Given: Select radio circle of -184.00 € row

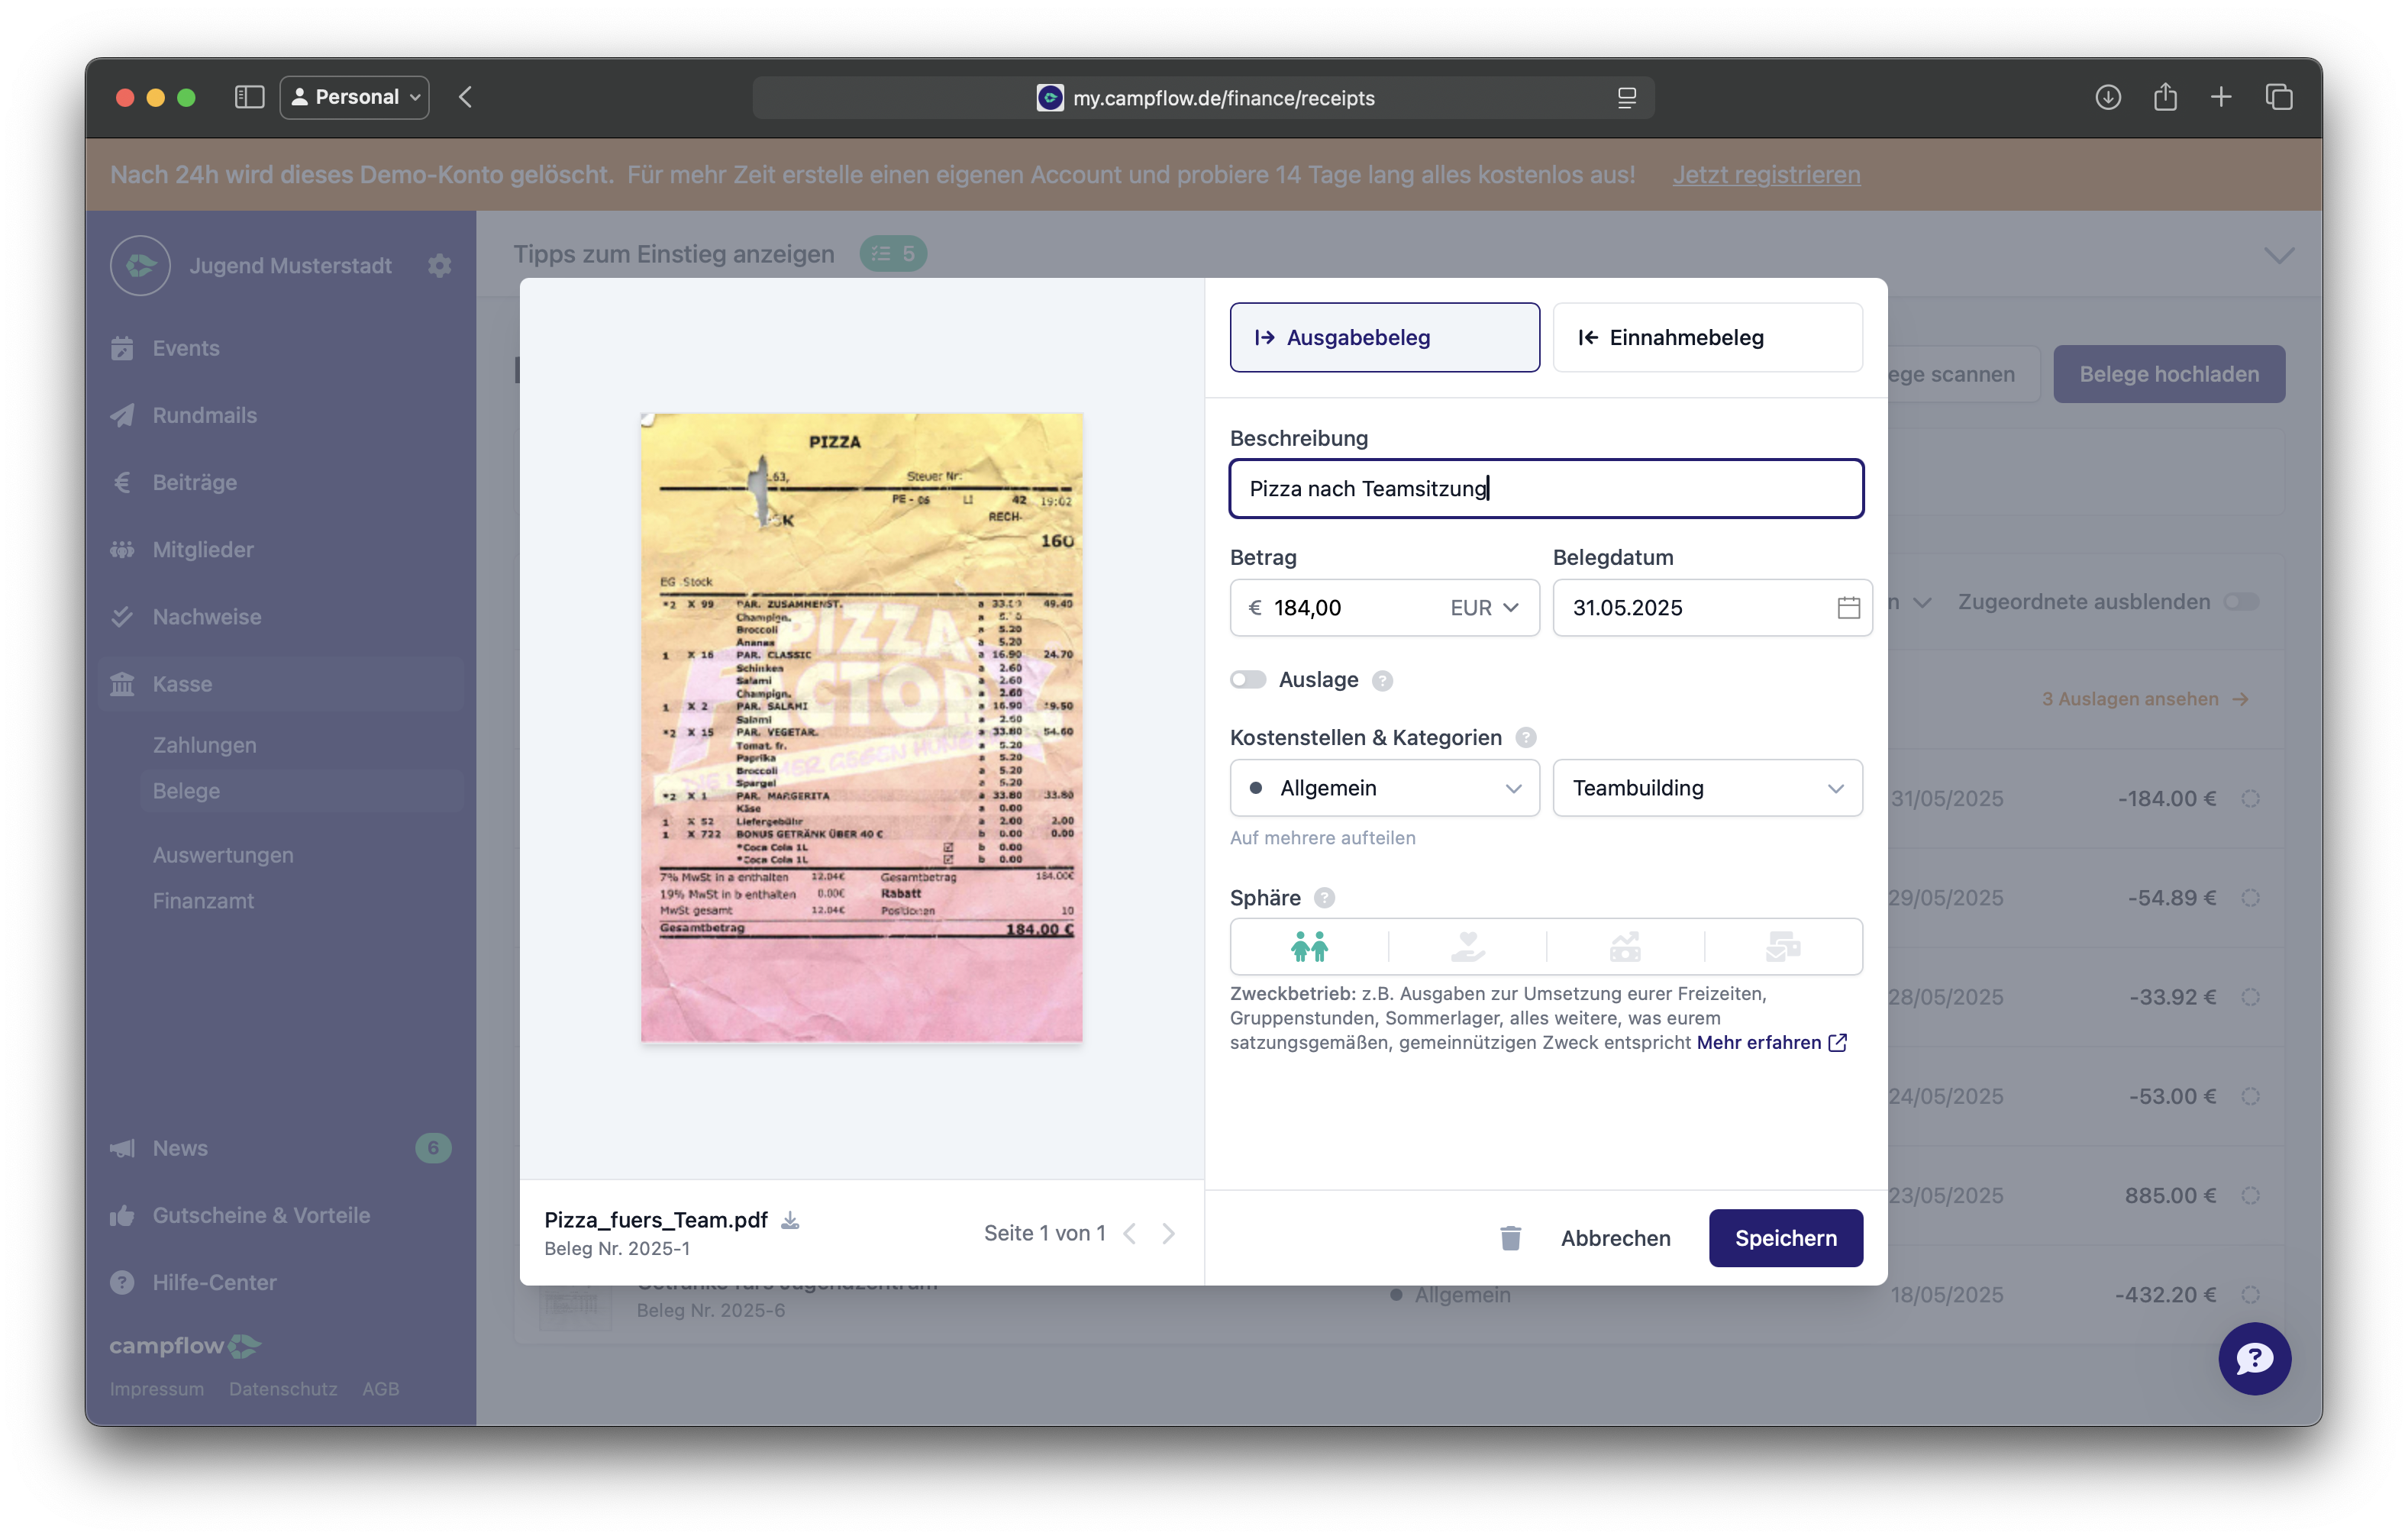Looking at the screenshot, I should tap(2250, 798).
